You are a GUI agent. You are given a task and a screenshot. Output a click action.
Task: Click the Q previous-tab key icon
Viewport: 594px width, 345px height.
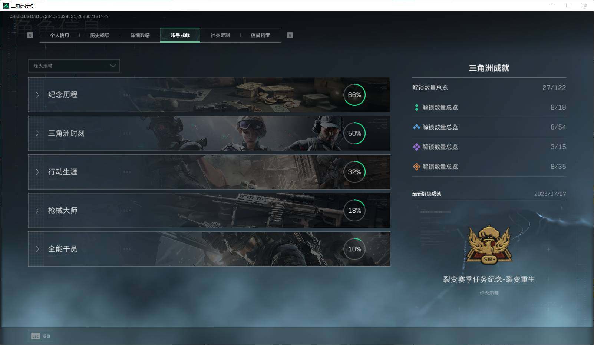tap(30, 35)
